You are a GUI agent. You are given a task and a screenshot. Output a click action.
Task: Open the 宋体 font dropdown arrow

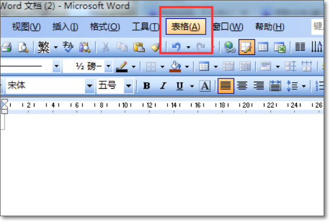89,85
